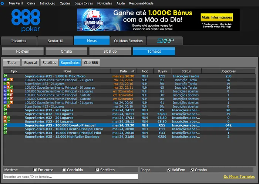Click the green plus icon in the 'em 52 minutos' row

pyautogui.click(x=8, y=99)
